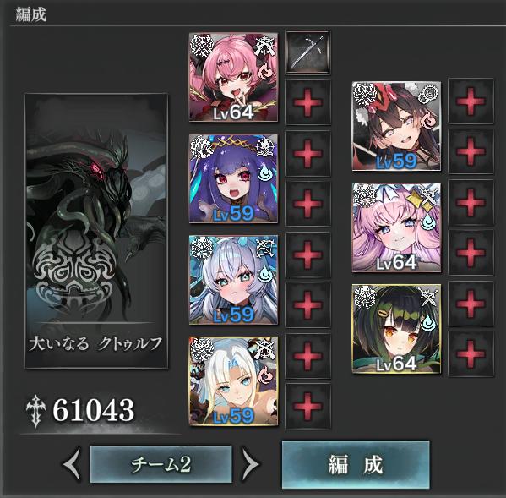
Task: Select the green-black haired Lv64 character
Action: click(x=396, y=329)
